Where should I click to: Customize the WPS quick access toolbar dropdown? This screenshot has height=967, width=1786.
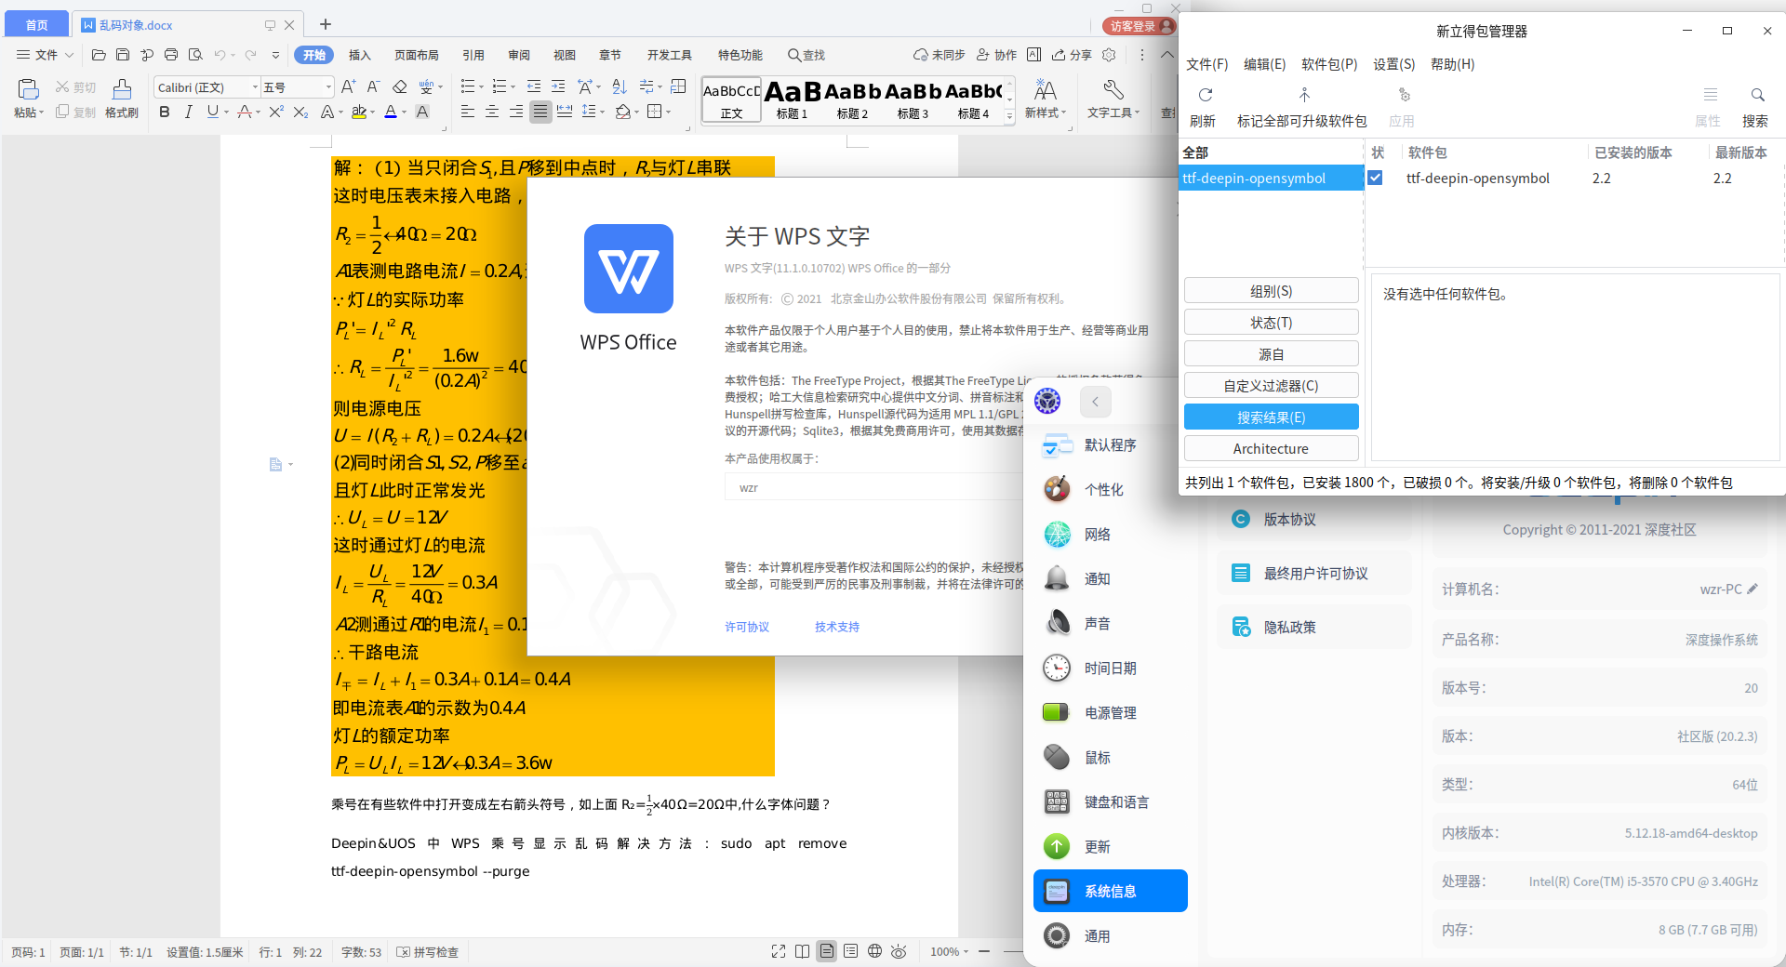(x=275, y=55)
